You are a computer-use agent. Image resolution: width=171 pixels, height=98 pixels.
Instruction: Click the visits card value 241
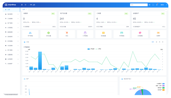tap(62, 19)
